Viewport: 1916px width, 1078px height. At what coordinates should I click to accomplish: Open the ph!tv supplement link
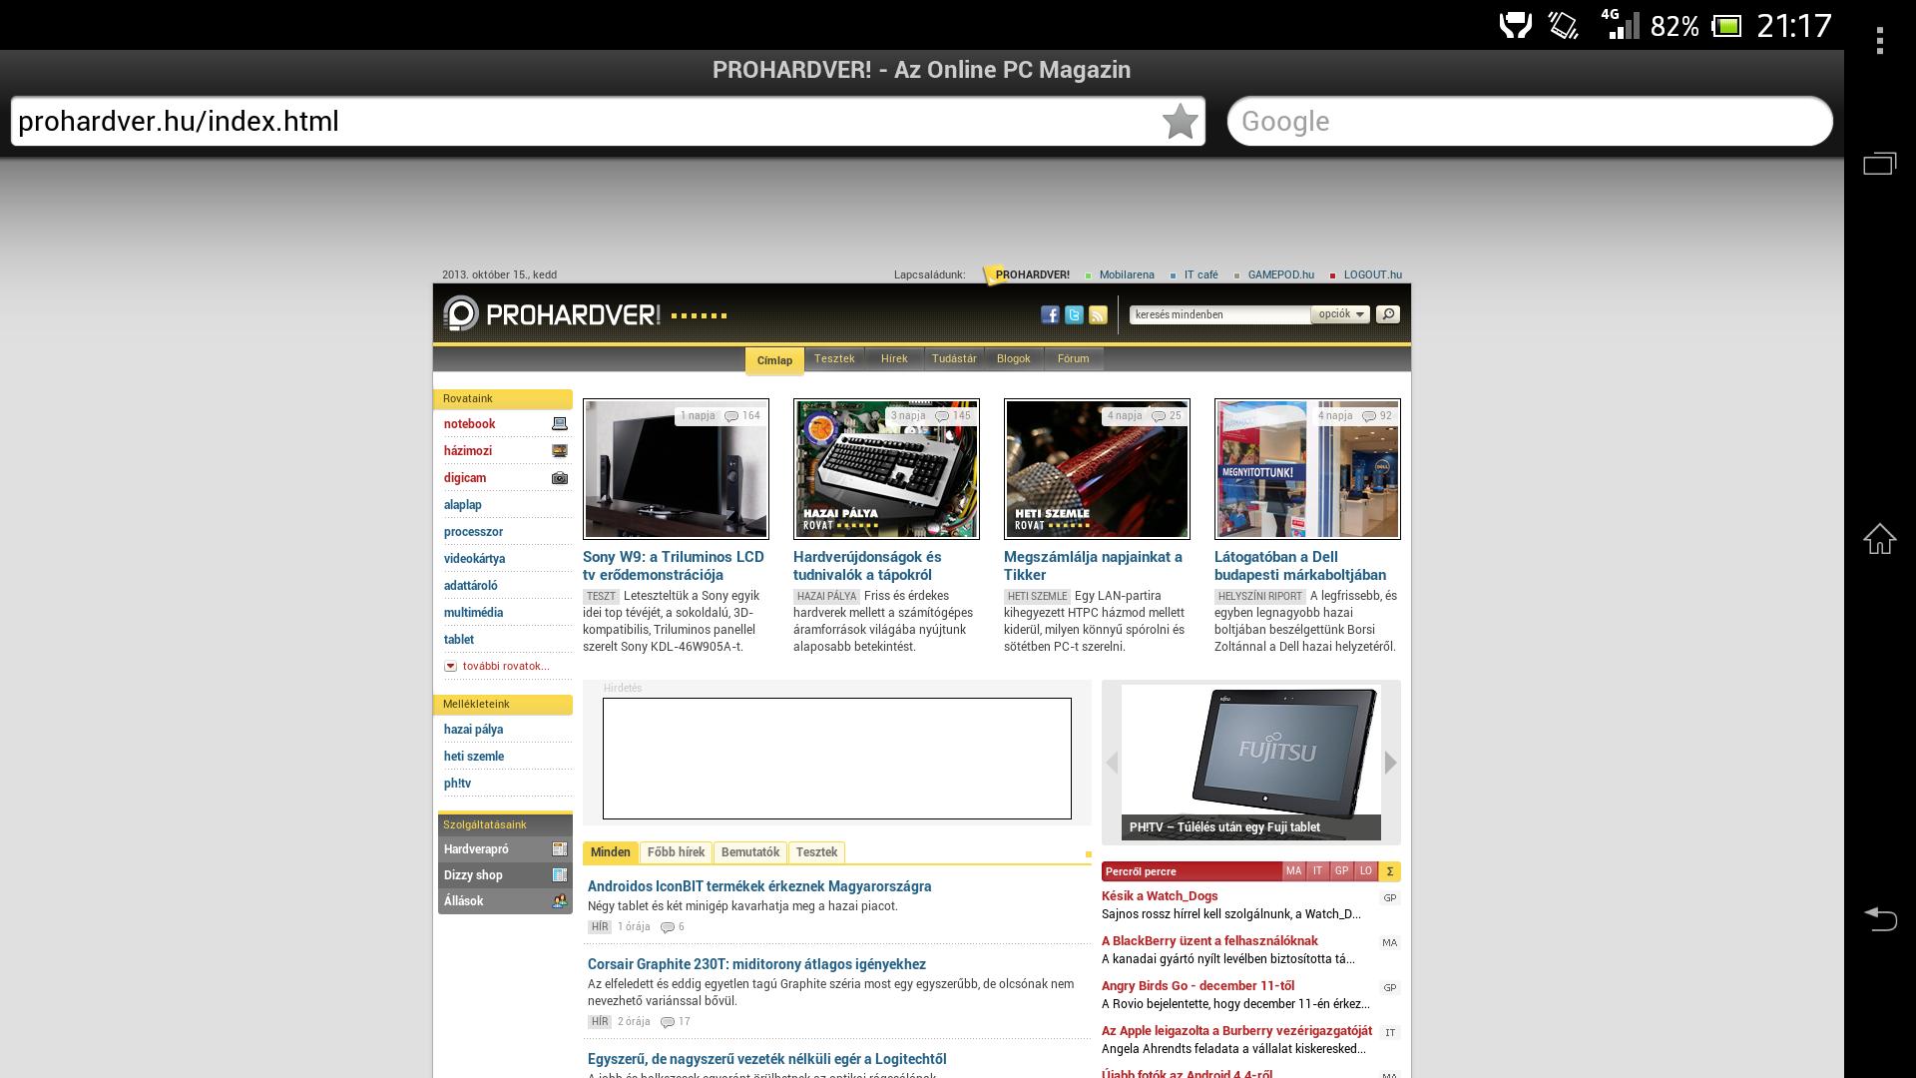tap(457, 784)
